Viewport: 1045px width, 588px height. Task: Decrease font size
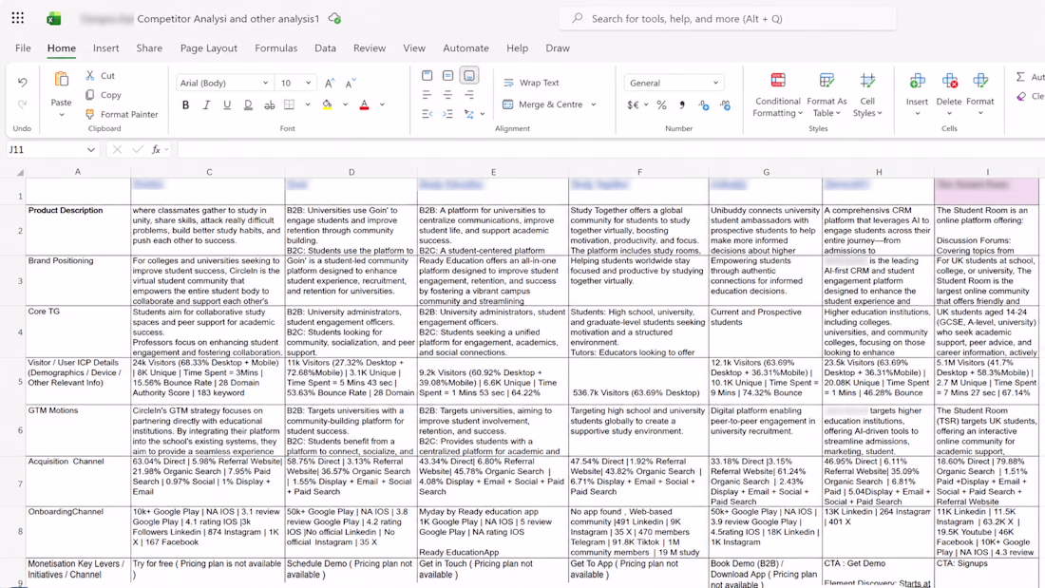click(x=351, y=83)
